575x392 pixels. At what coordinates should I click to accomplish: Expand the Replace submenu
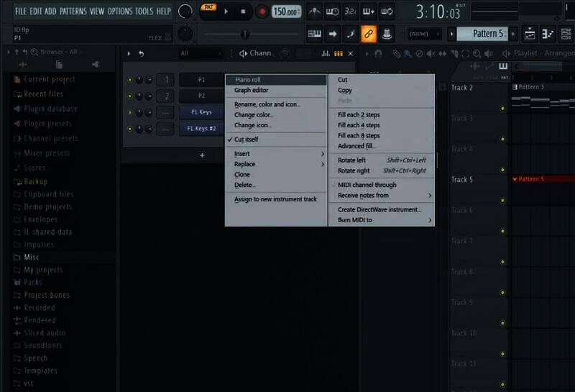(276, 164)
